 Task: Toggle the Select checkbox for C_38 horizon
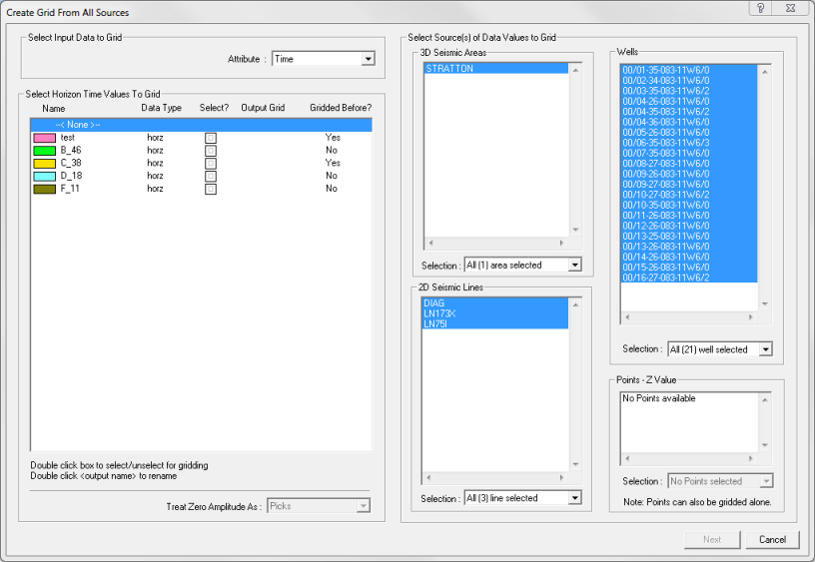point(211,163)
